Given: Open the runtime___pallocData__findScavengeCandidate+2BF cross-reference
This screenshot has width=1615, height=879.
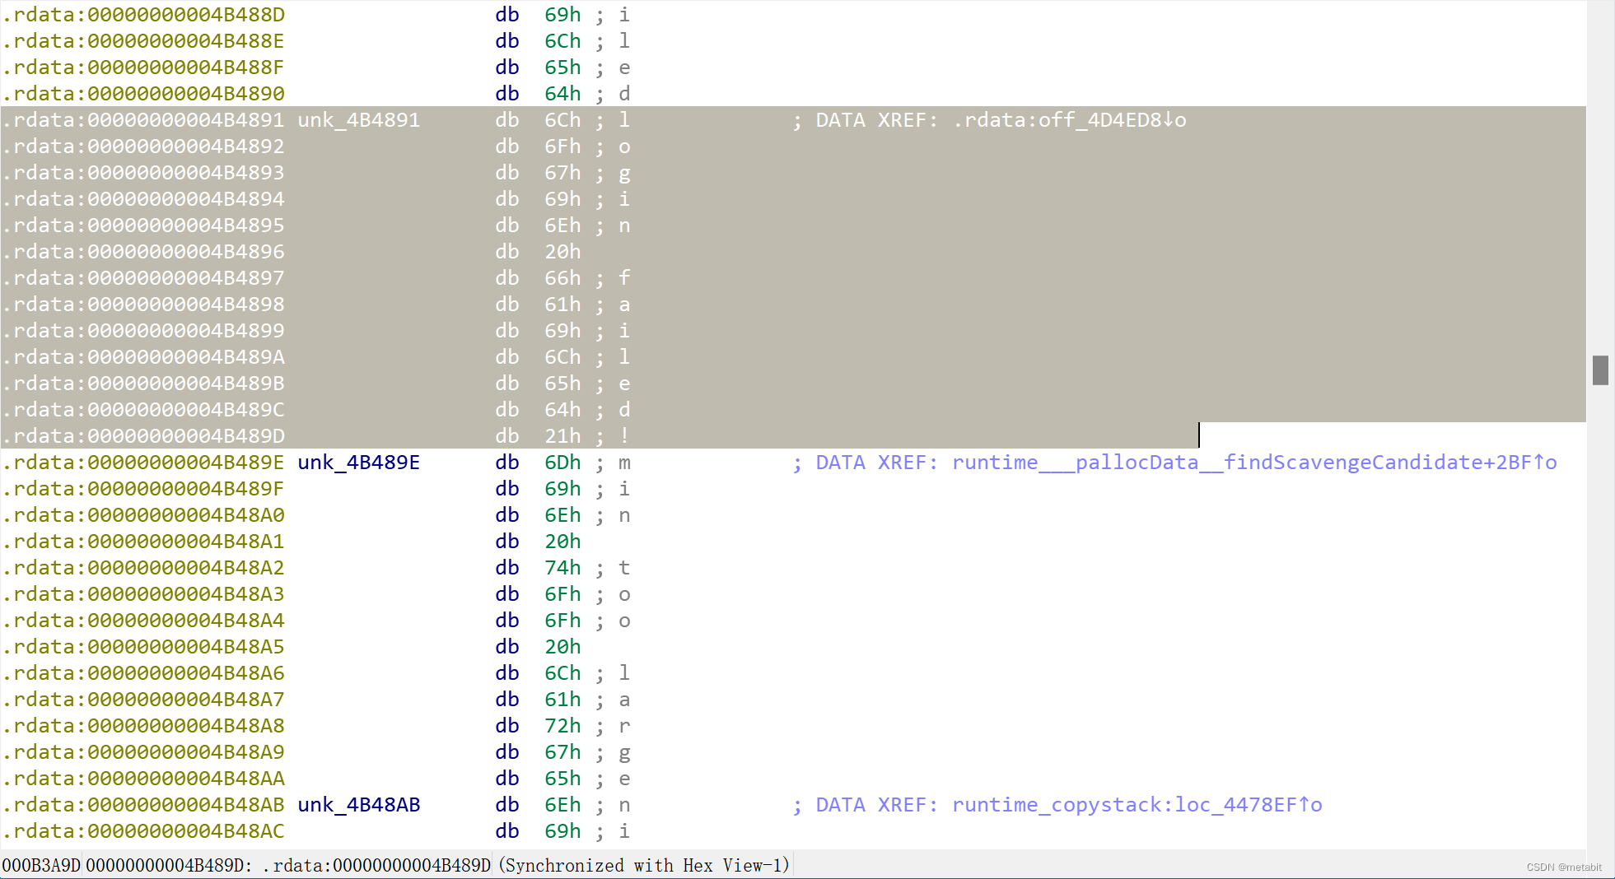Looking at the screenshot, I should pos(1254,463).
